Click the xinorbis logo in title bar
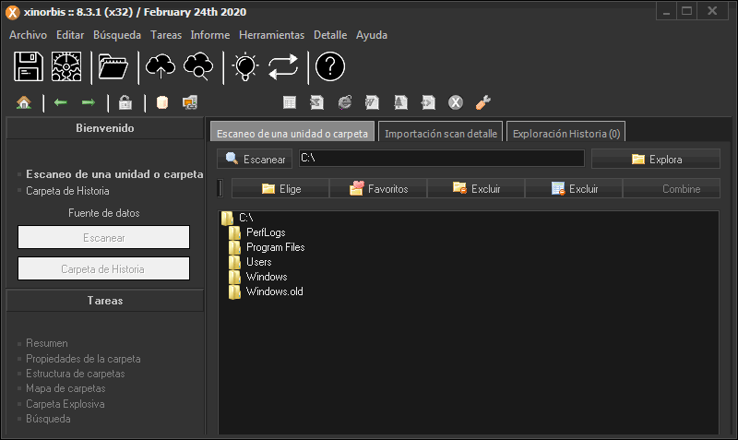This screenshot has height=440, width=738. coord(13,12)
